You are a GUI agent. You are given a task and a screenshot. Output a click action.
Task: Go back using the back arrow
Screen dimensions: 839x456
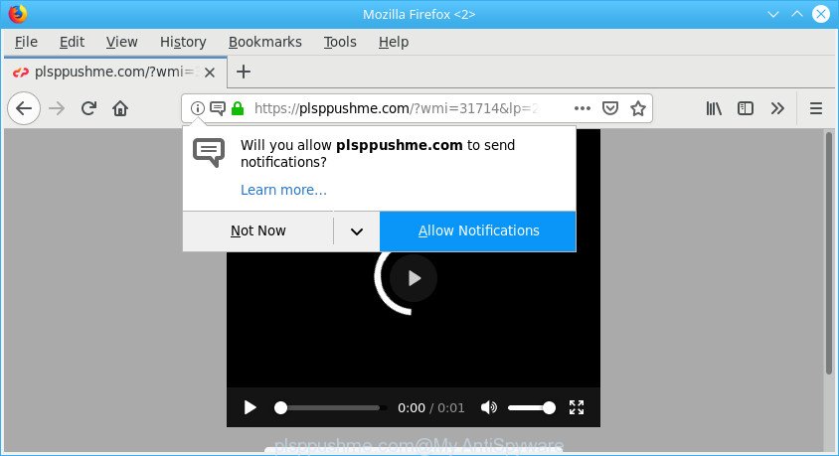click(24, 108)
